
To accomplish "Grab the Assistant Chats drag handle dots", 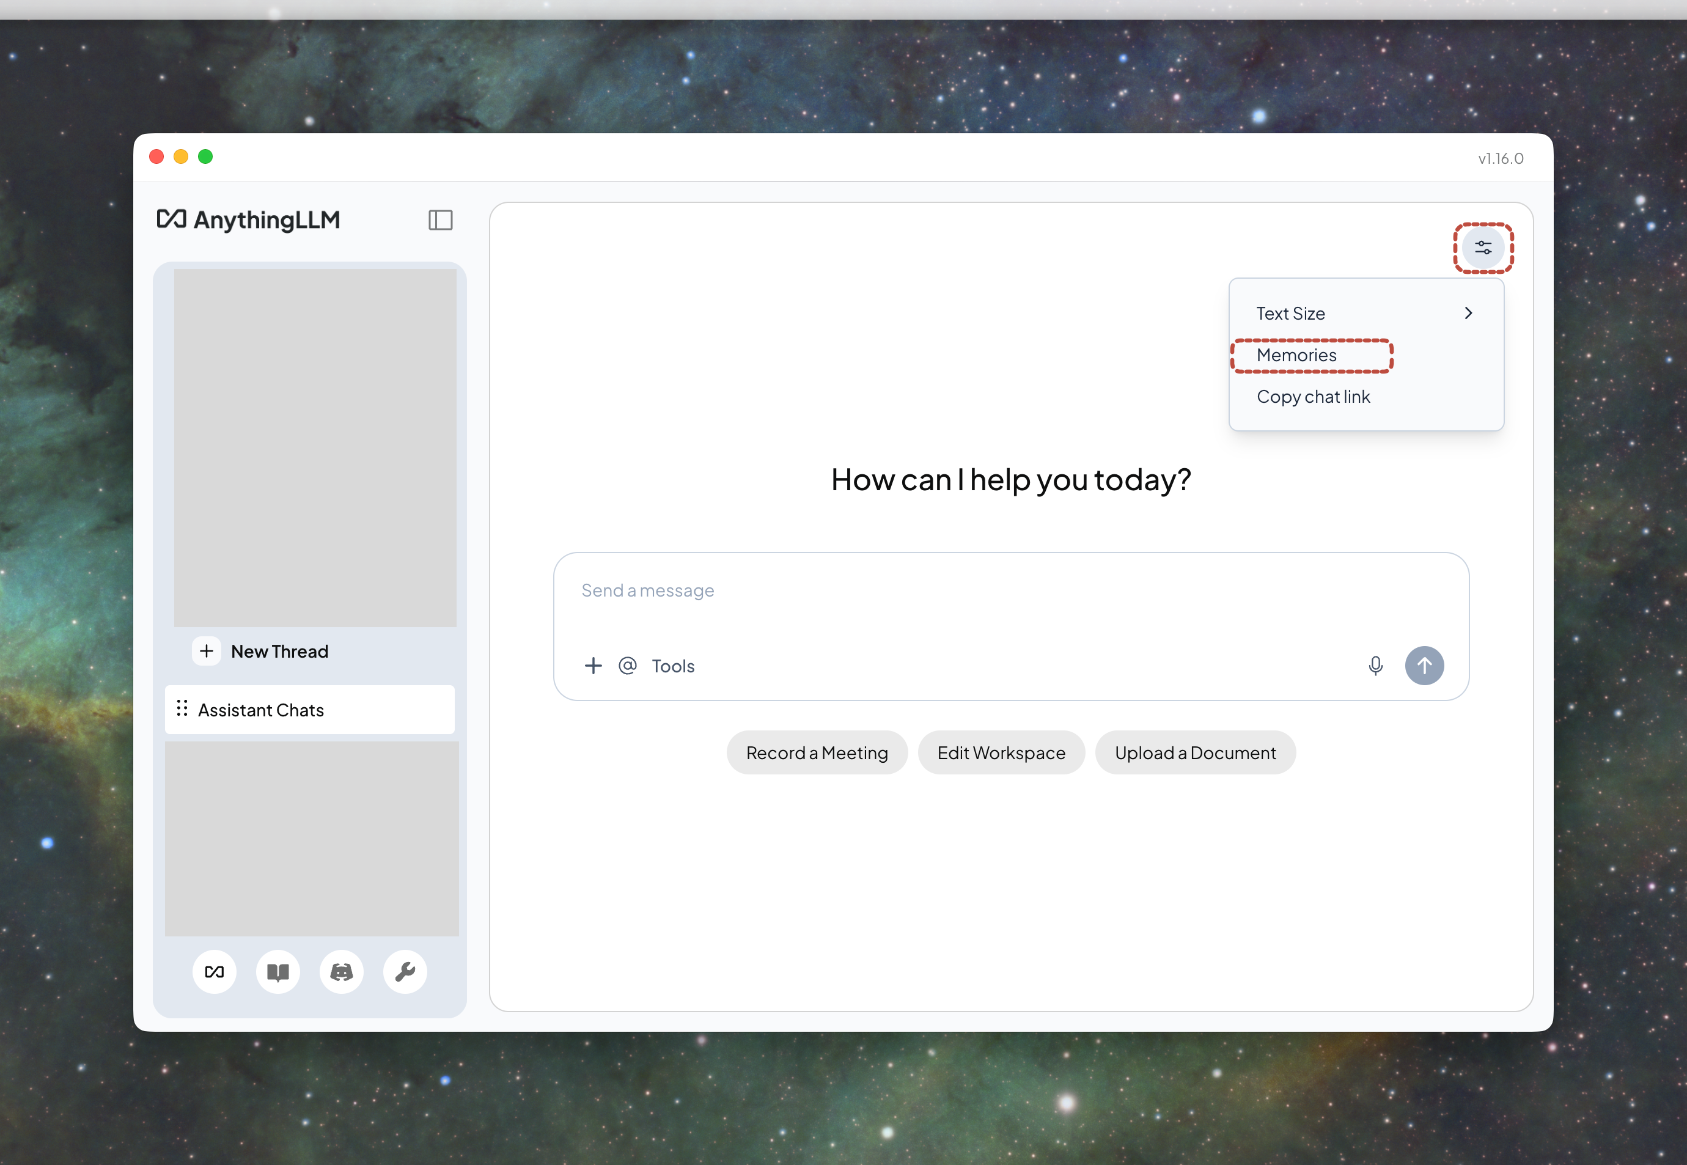I will tap(182, 709).
